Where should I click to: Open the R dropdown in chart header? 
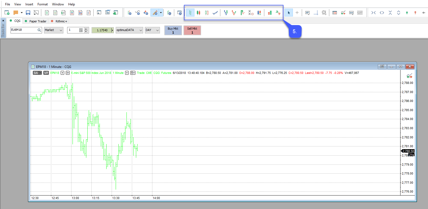click(x=133, y=73)
